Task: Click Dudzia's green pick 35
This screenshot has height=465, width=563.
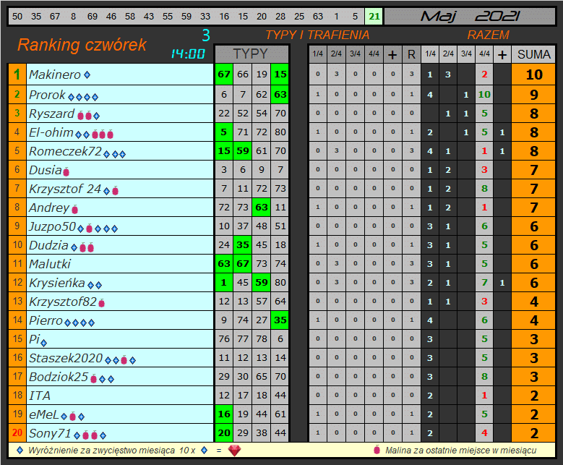Action: tap(243, 244)
